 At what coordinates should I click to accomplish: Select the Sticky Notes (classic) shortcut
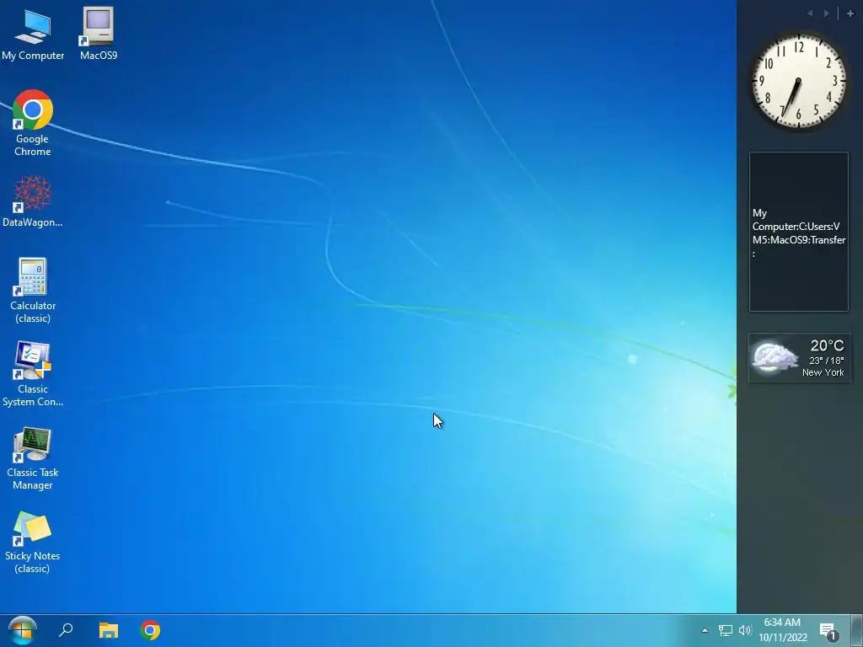click(x=33, y=543)
